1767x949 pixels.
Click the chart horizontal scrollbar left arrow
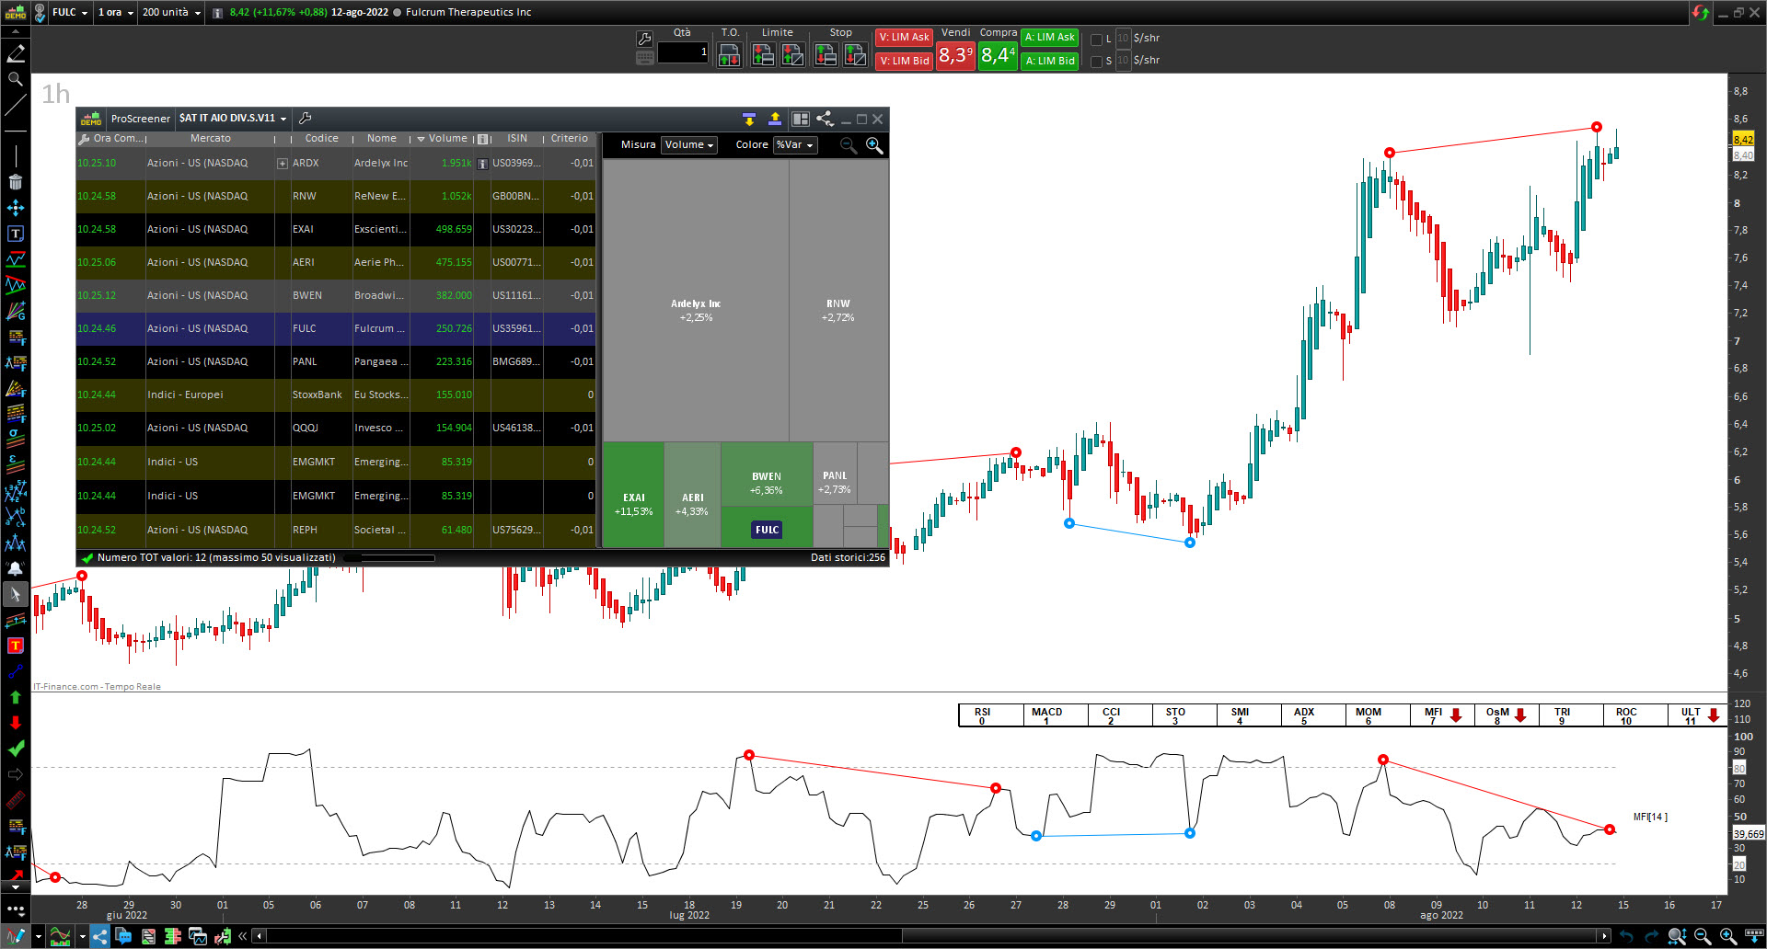click(260, 936)
